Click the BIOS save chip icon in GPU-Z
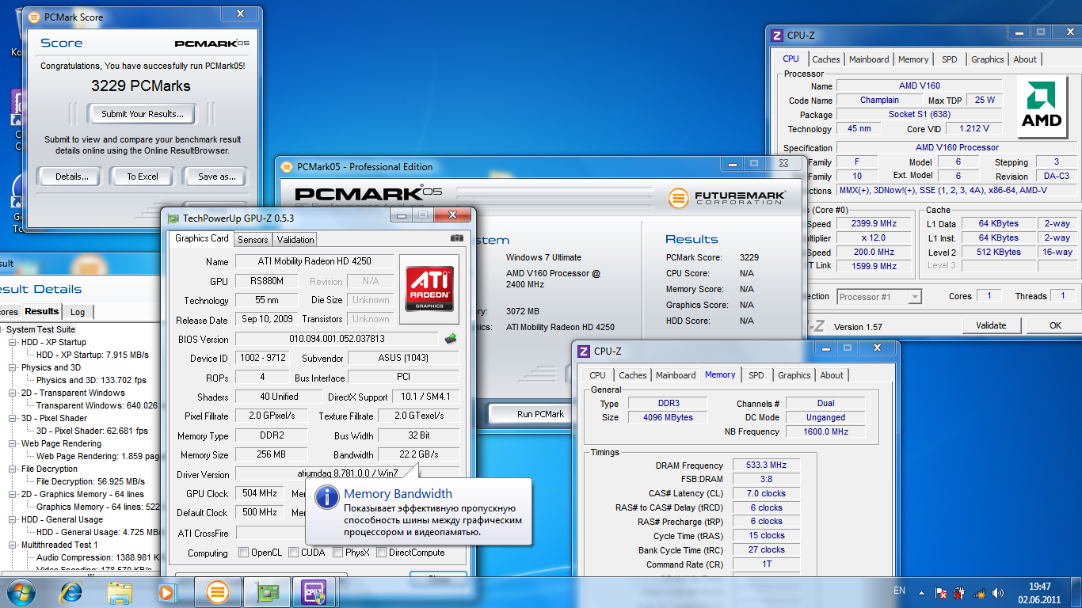 click(x=451, y=339)
